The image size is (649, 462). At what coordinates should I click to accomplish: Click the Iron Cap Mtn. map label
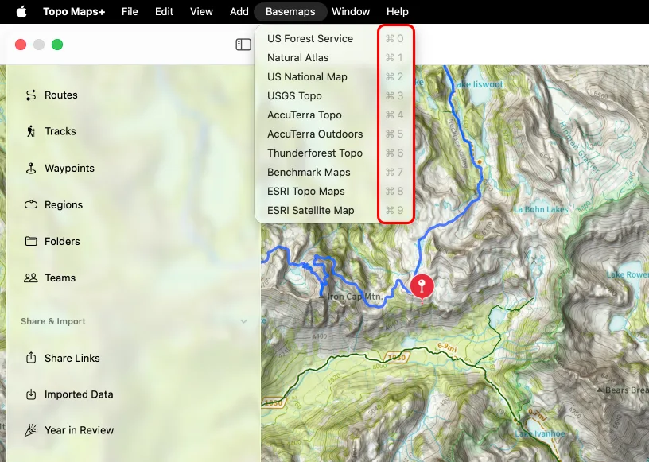(x=355, y=297)
